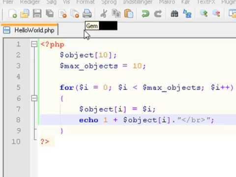Click the closing ?> tag
This screenshot has width=236, height=177.
(x=45, y=142)
